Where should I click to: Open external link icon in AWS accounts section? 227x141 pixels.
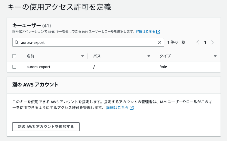click(131, 108)
